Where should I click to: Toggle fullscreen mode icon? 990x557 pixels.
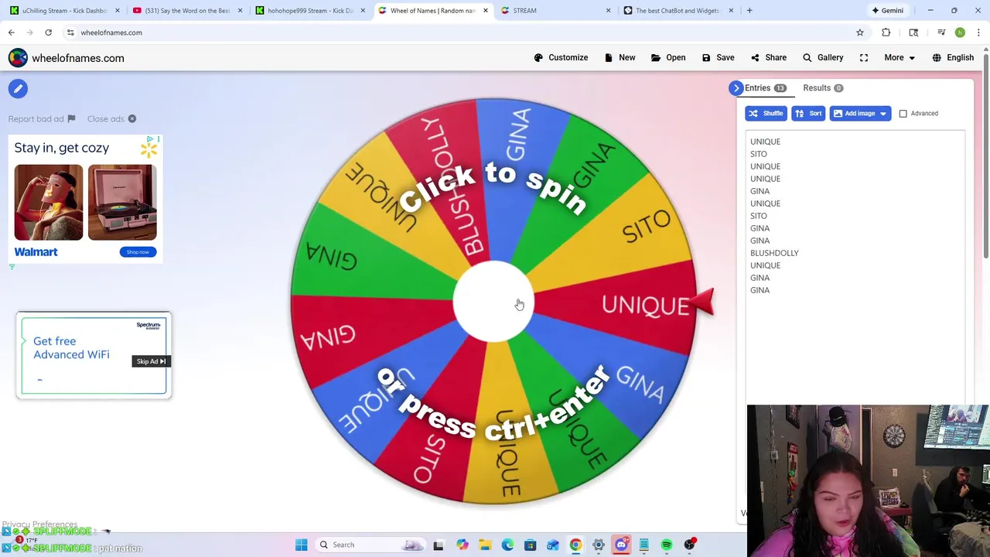[x=864, y=57]
